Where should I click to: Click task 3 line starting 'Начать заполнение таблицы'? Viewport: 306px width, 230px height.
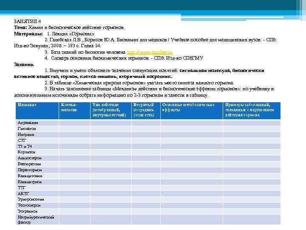coord(159,89)
